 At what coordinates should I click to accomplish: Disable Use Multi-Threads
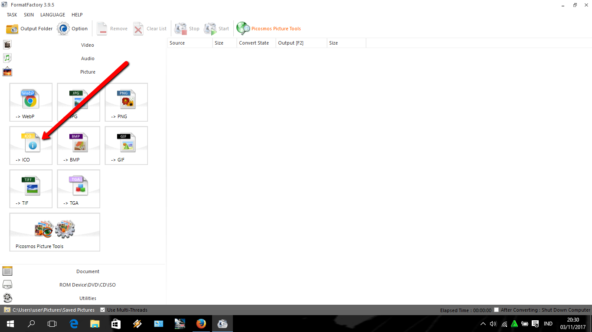(103, 309)
